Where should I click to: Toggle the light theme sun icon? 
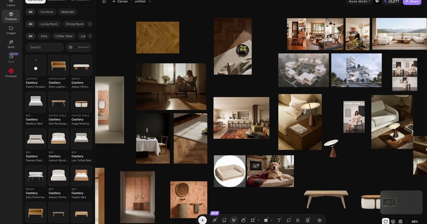pos(377,1)
